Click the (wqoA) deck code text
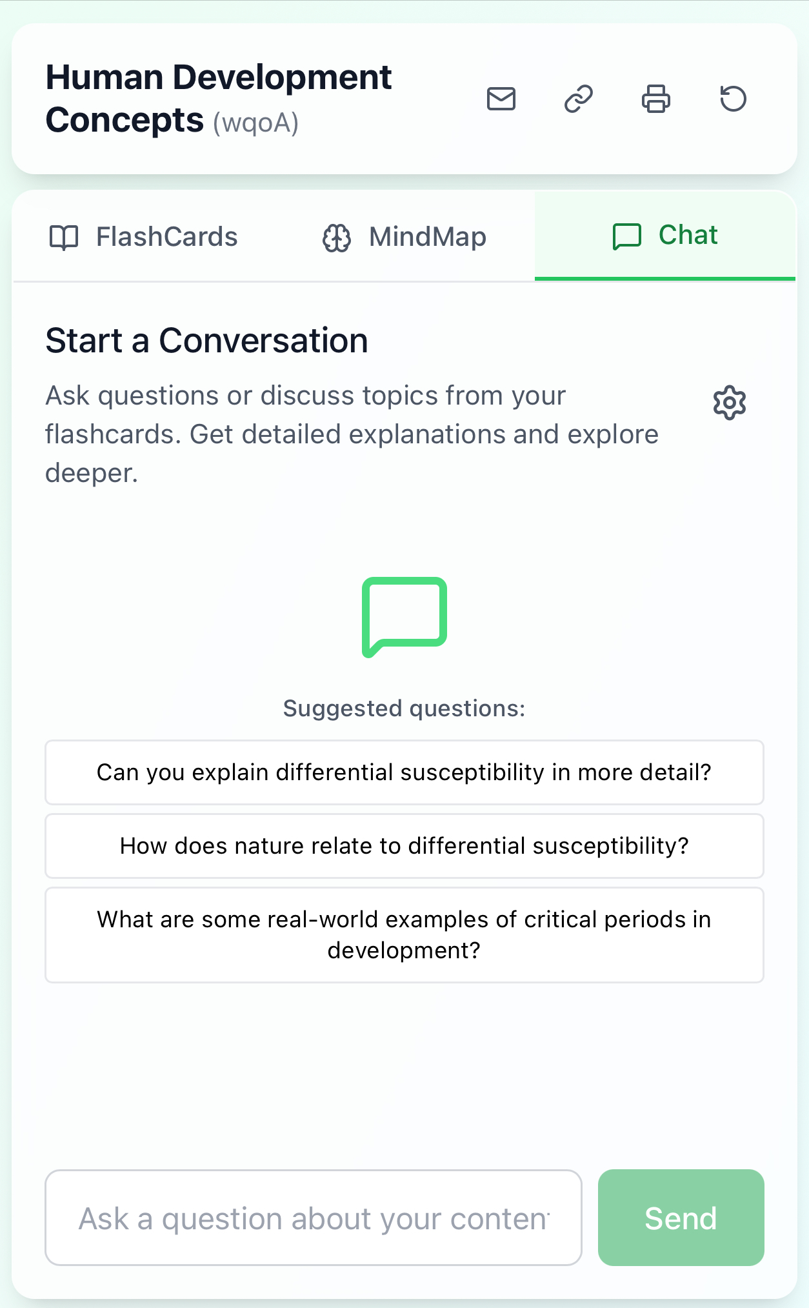This screenshot has width=809, height=1308. [255, 123]
